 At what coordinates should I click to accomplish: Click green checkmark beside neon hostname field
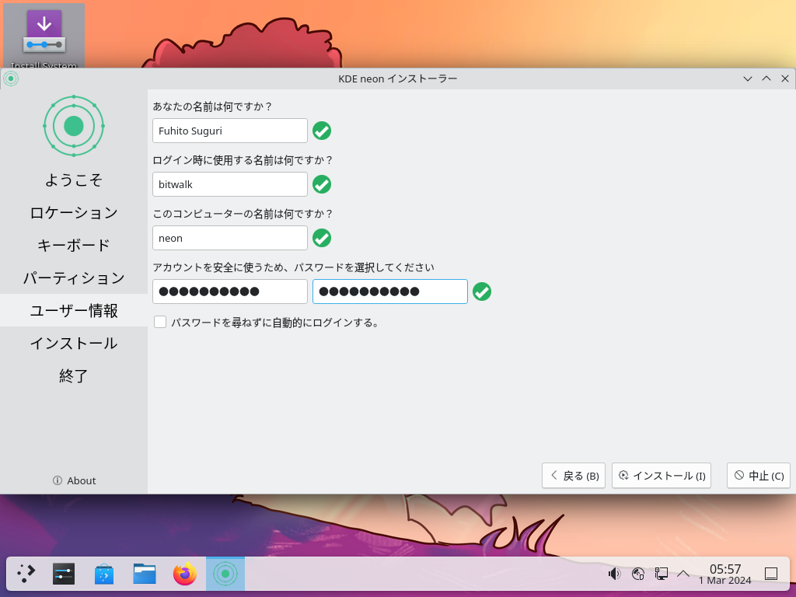click(x=322, y=238)
